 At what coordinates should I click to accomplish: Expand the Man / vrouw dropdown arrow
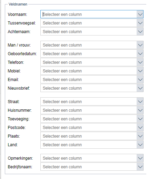coord(140,45)
